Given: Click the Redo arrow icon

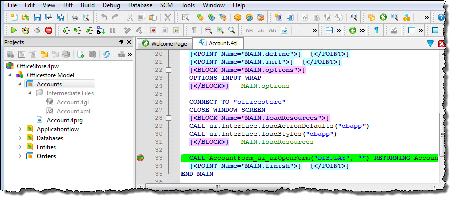Looking at the screenshot, I should (x=115, y=18).
